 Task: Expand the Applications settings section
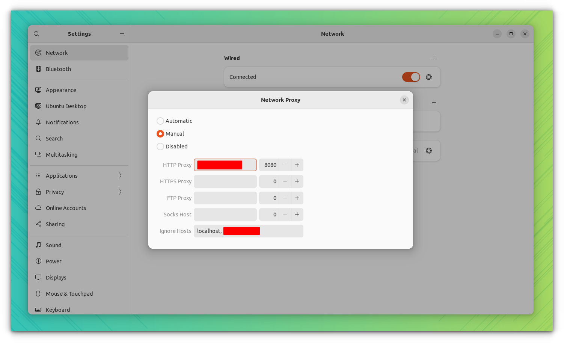(120, 175)
